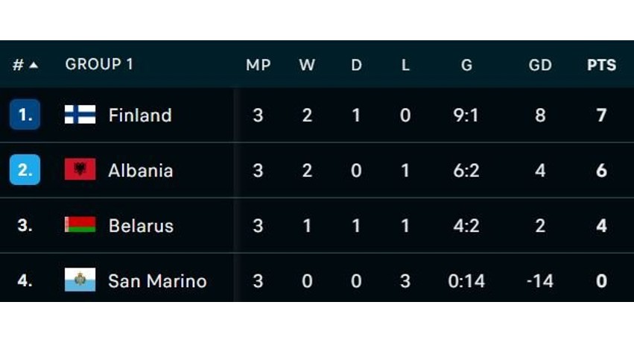Viewport: 634px width, 343px height.
Task: Click the rank 1 position badge
Action: pos(25,115)
